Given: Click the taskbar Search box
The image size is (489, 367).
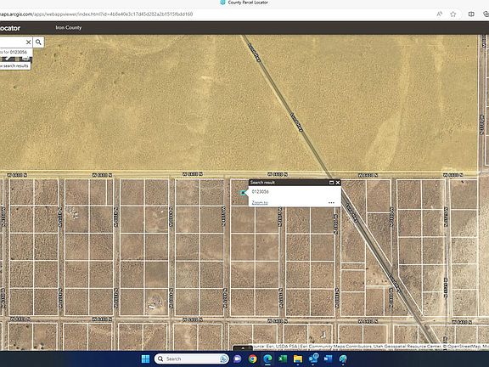Looking at the screenshot, I should [x=192, y=359].
